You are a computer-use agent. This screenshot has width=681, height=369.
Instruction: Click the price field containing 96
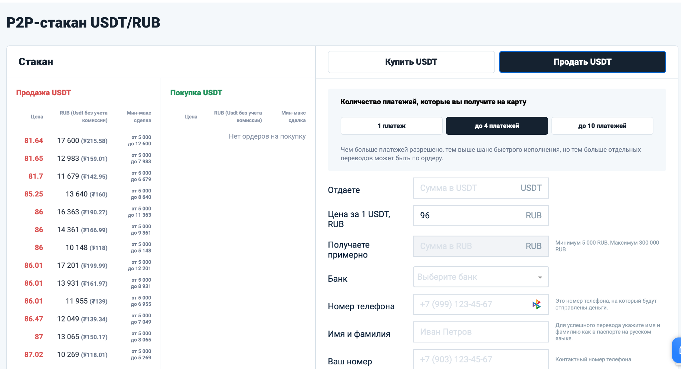coord(481,216)
